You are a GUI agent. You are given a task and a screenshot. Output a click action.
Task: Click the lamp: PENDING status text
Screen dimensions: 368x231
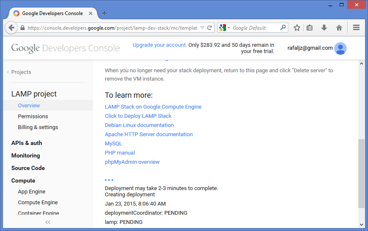(x=124, y=222)
